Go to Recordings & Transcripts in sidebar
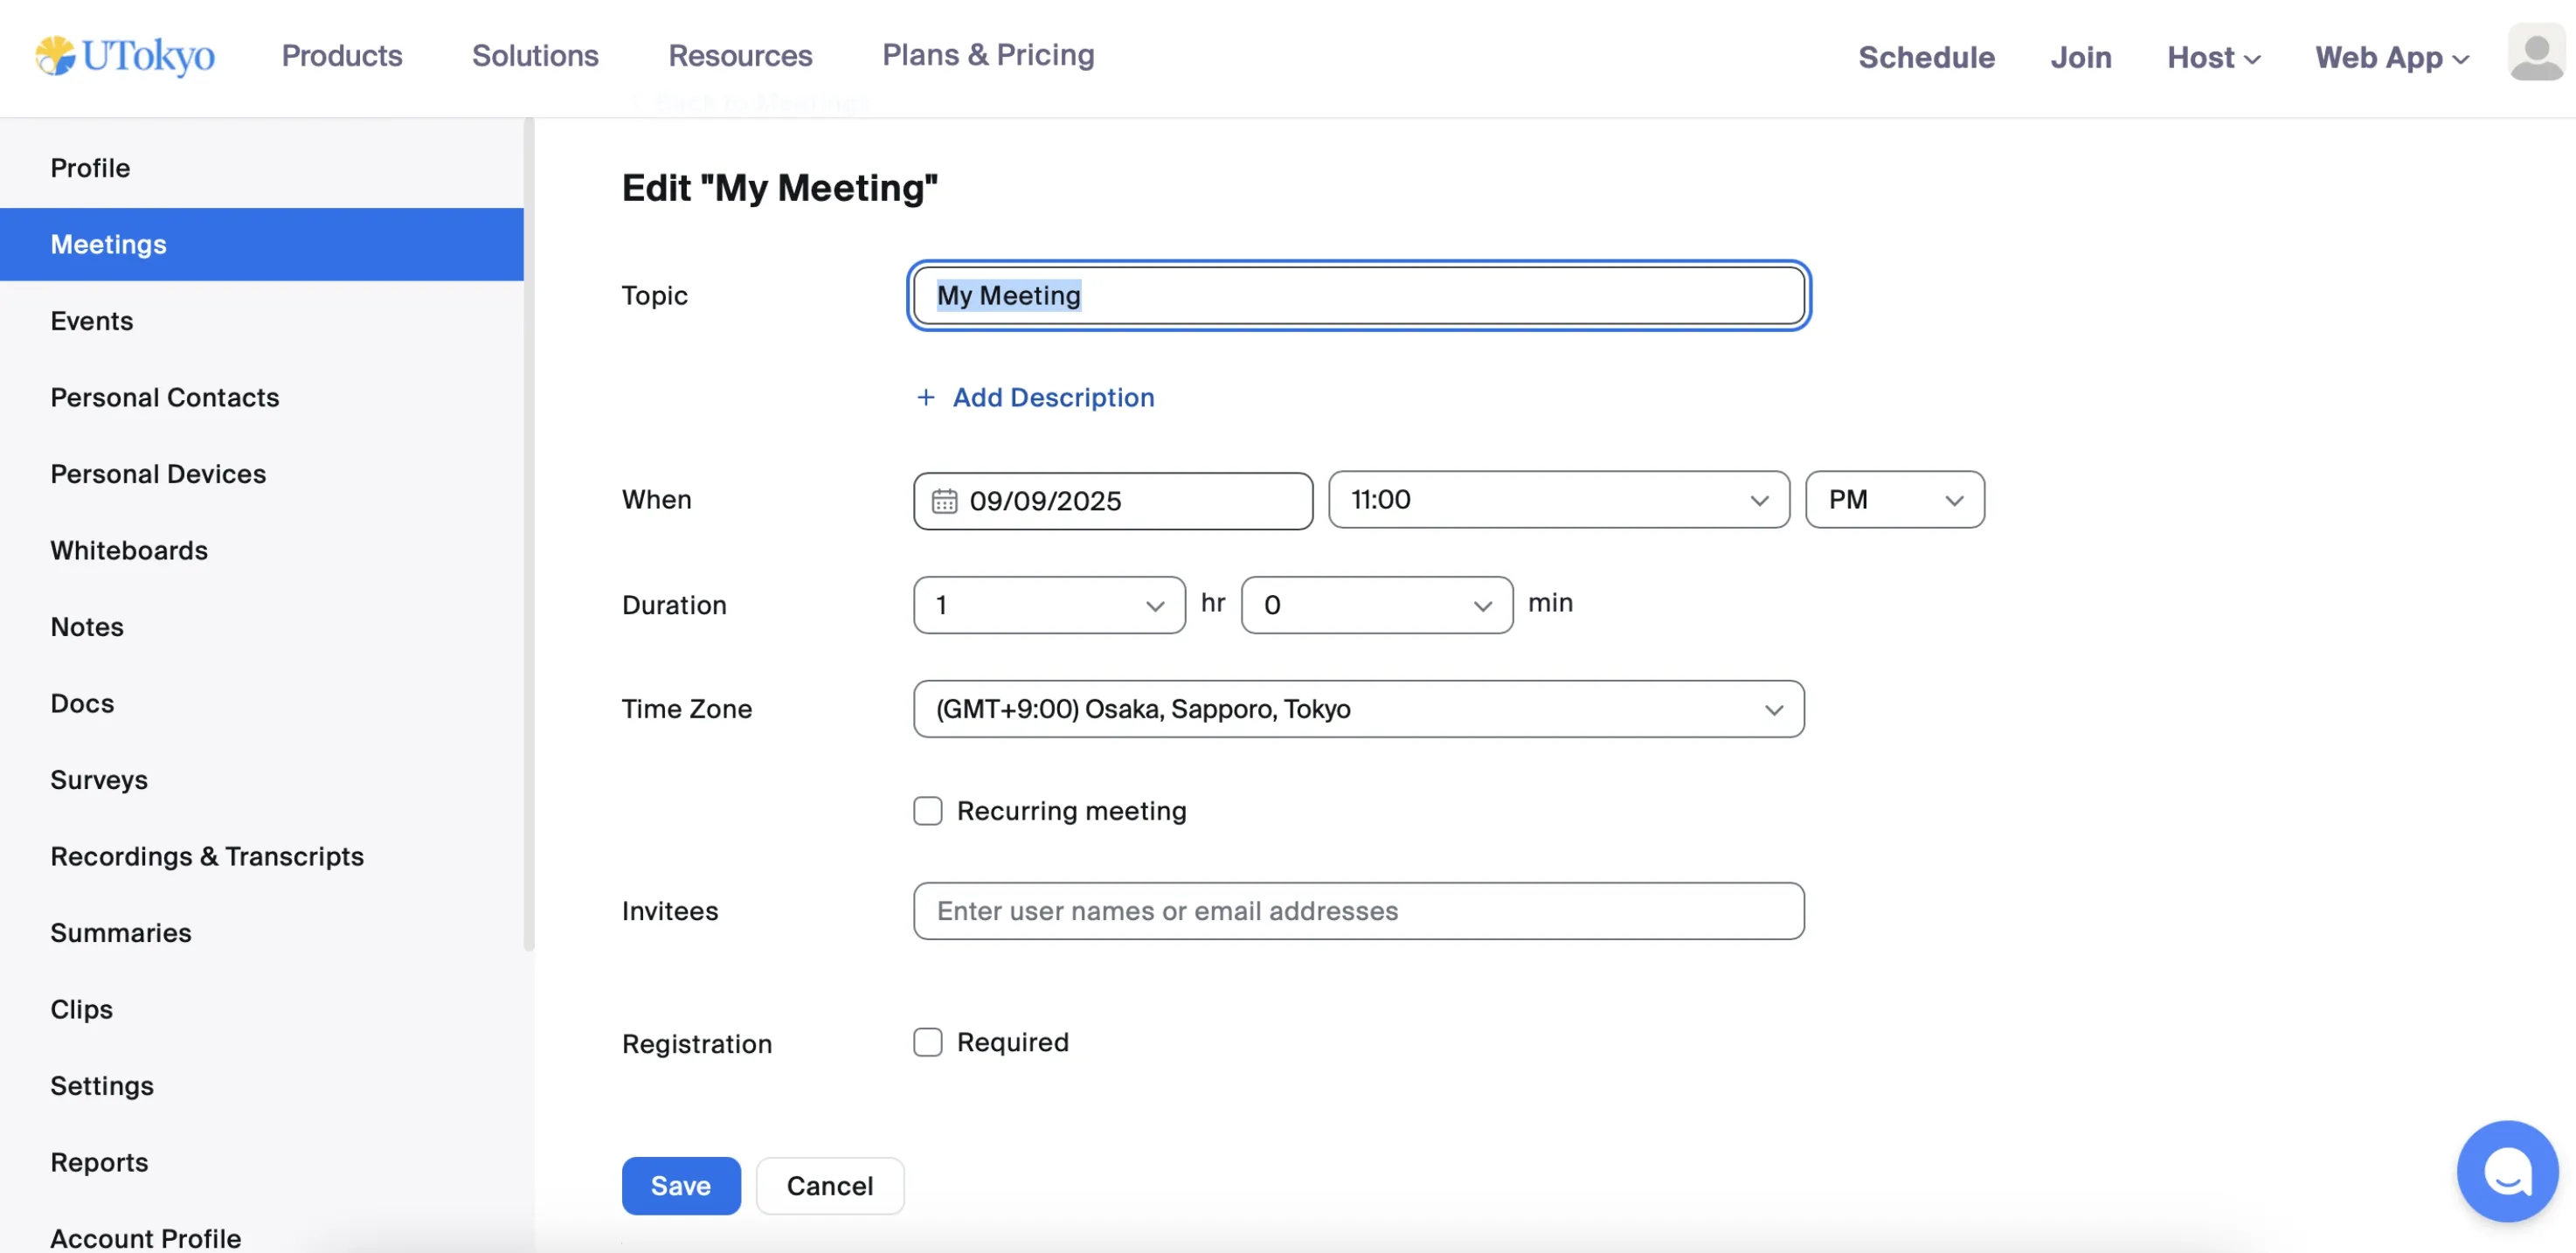The image size is (2576, 1253). click(207, 856)
